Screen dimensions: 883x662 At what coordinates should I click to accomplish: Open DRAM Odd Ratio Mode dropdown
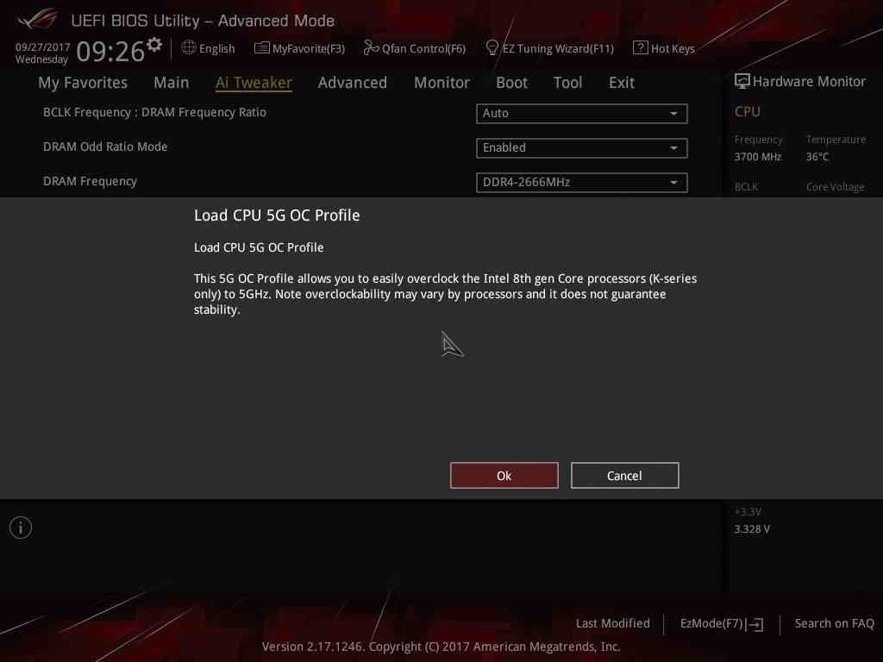pyautogui.click(x=581, y=148)
